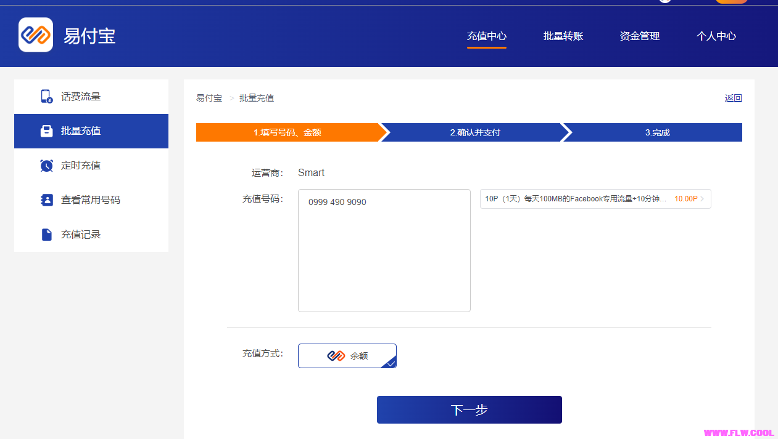Click into the 充值号码 text area
Viewport: 778px width, 439px height.
point(384,251)
